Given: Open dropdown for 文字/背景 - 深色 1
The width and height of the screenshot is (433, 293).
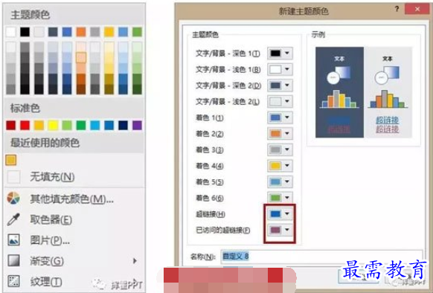Looking at the screenshot, I should click(x=280, y=54).
